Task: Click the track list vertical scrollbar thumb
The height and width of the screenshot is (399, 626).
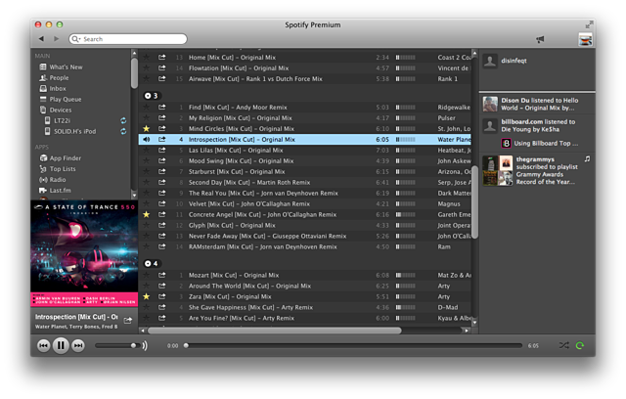Action: (x=474, y=201)
